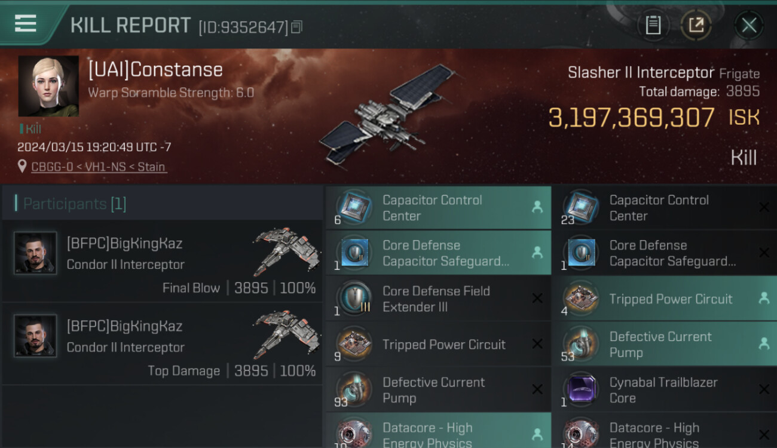View Constanse's character portrait
Image resolution: width=777 pixels, height=448 pixels.
pyautogui.click(x=48, y=86)
